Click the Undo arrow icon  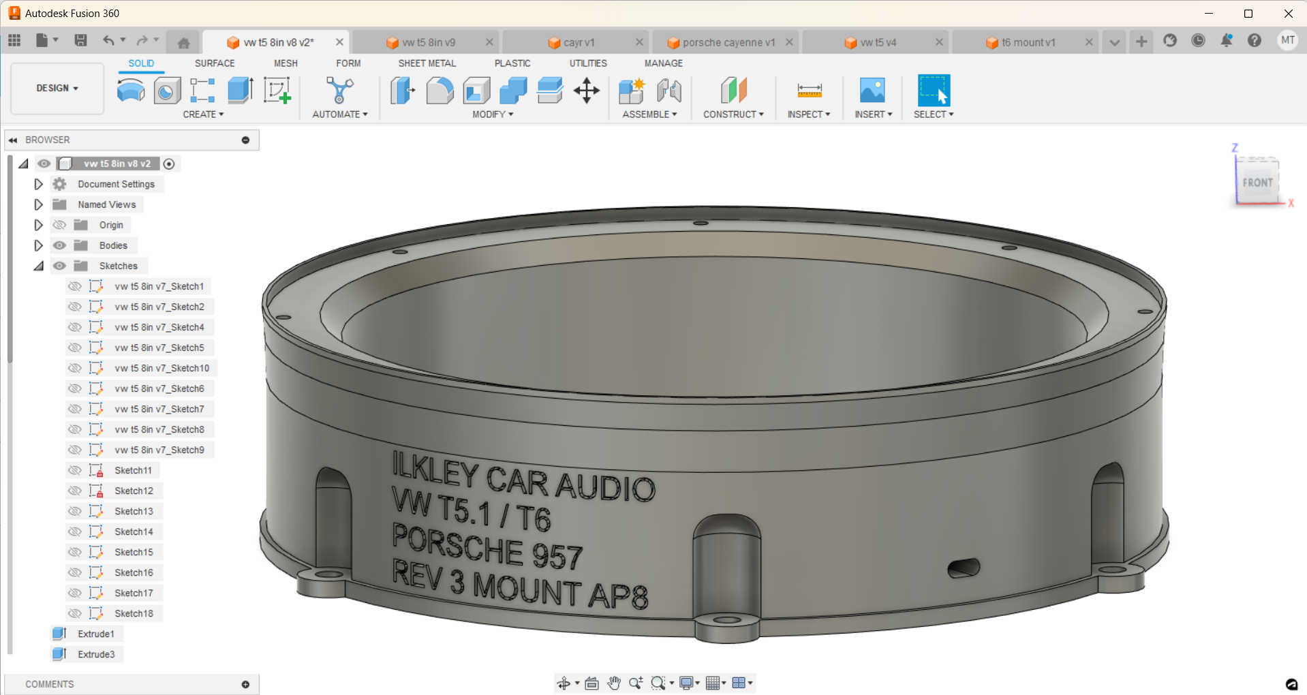pos(108,41)
